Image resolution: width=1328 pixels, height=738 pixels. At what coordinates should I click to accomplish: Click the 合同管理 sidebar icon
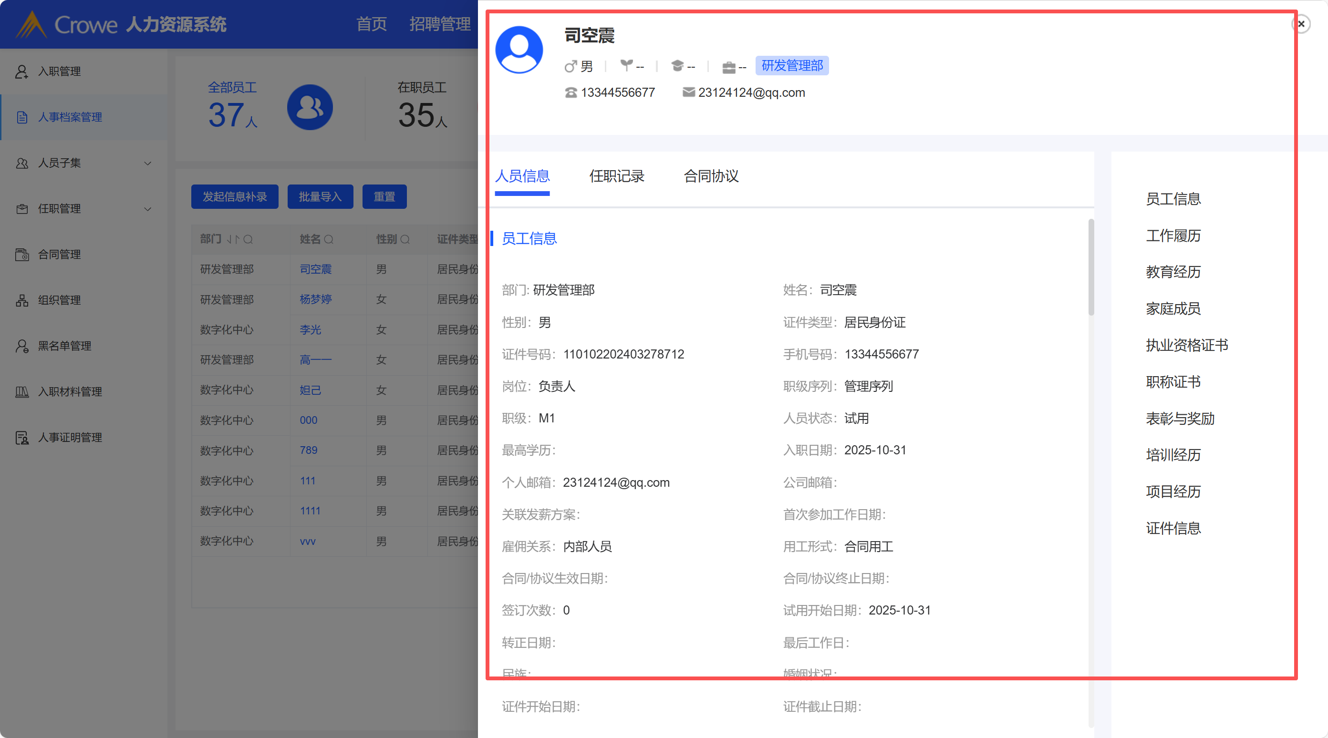pos(21,255)
